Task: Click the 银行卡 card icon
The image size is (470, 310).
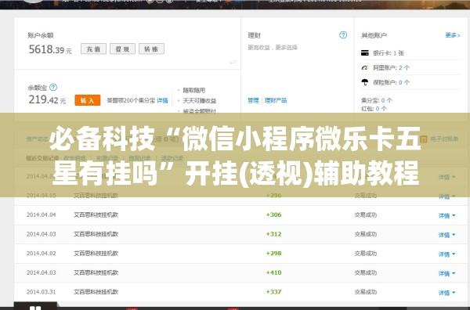Action: click(x=365, y=53)
